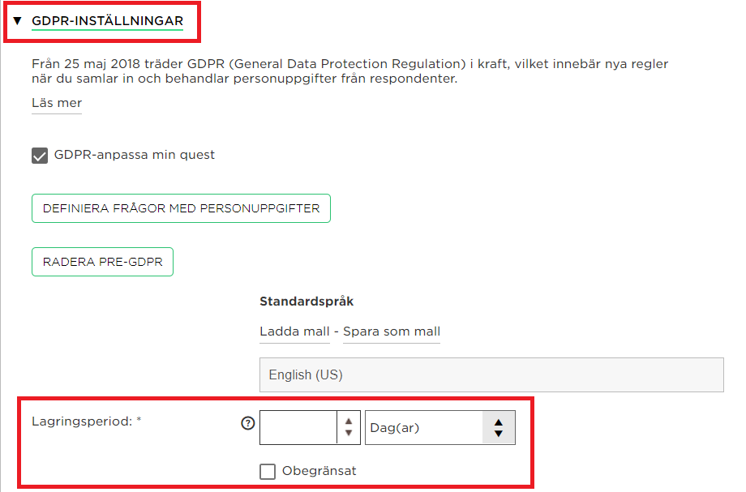Click the Obegränsat label text
This screenshot has width=746, height=492.
(319, 471)
